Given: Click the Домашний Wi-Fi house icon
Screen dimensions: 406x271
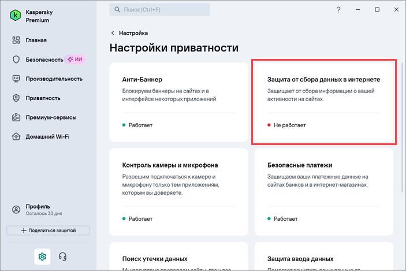Looking at the screenshot, I should pyautogui.click(x=16, y=136).
